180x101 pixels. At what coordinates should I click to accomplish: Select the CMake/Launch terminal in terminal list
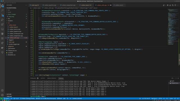(174, 83)
